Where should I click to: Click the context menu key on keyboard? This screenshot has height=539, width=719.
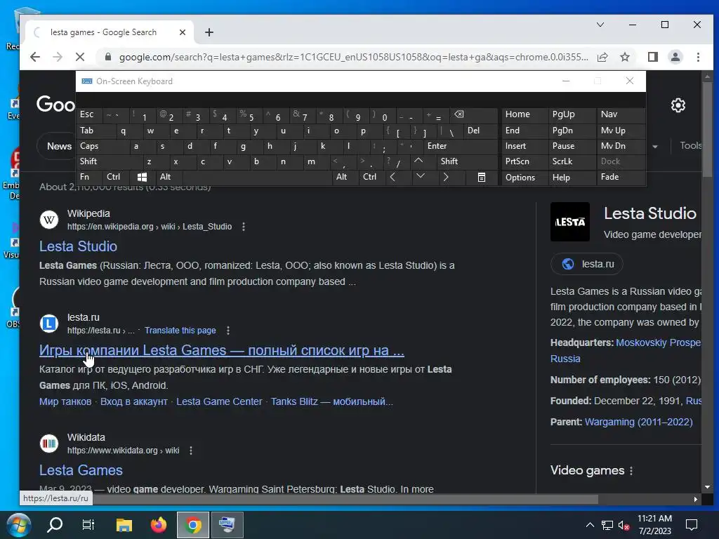tap(482, 177)
